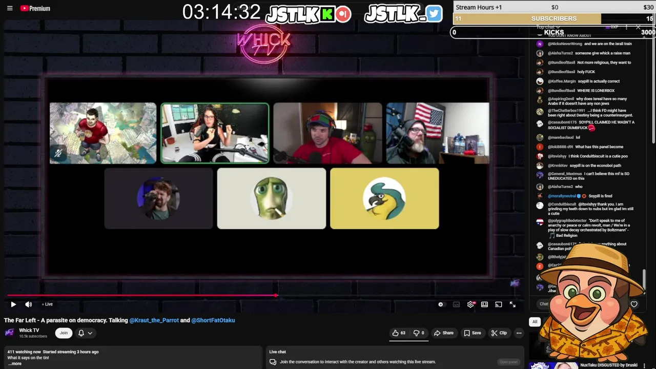Image resolution: width=656 pixels, height=369 pixels.
Task: Open the Whick TV channel name
Action: (29, 331)
